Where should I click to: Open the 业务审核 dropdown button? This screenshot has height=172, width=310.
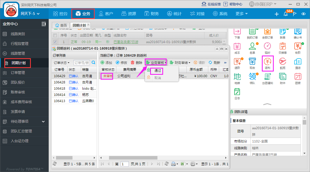[x=156, y=63]
